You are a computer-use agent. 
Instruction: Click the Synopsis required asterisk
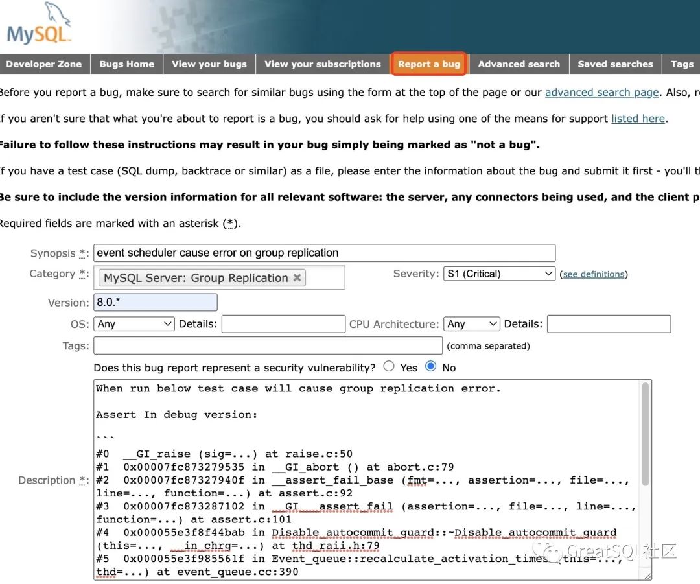coord(82,253)
